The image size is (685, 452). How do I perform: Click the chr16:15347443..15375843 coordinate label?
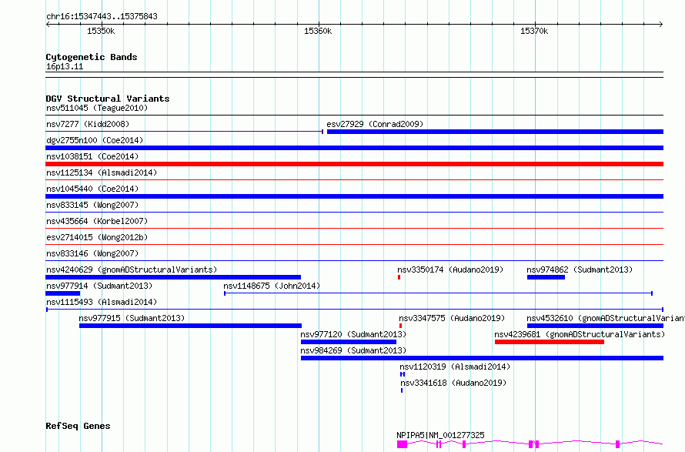point(102,17)
